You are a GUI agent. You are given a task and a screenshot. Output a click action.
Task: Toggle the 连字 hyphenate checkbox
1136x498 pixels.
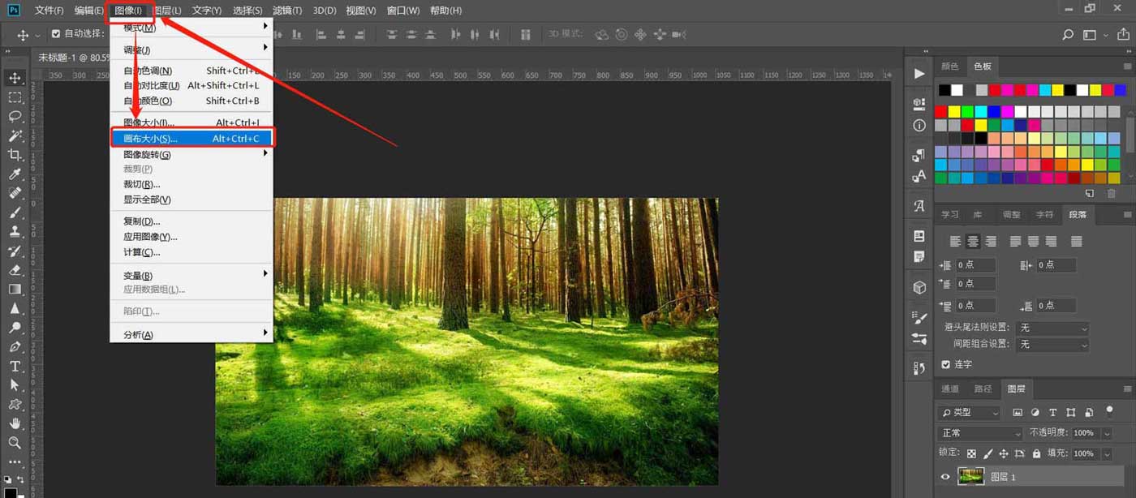[x=946, y=365]
